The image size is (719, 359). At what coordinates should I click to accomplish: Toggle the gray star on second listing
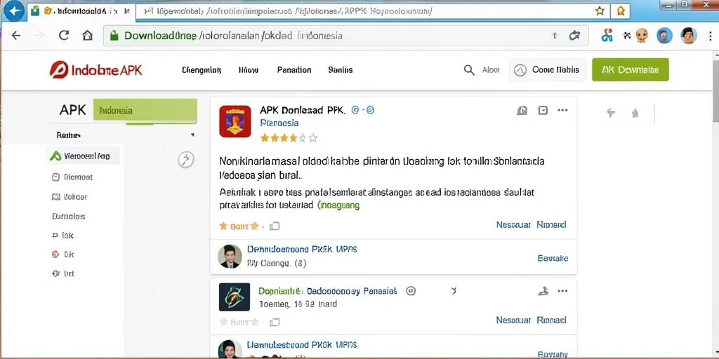tap(223, 321)
